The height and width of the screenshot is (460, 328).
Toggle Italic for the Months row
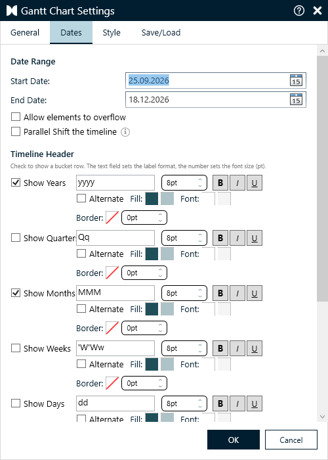[x=237, y=293]
